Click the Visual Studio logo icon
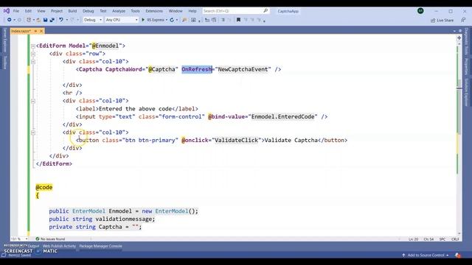This screenshot has height=265, width=472. [7, 11]
